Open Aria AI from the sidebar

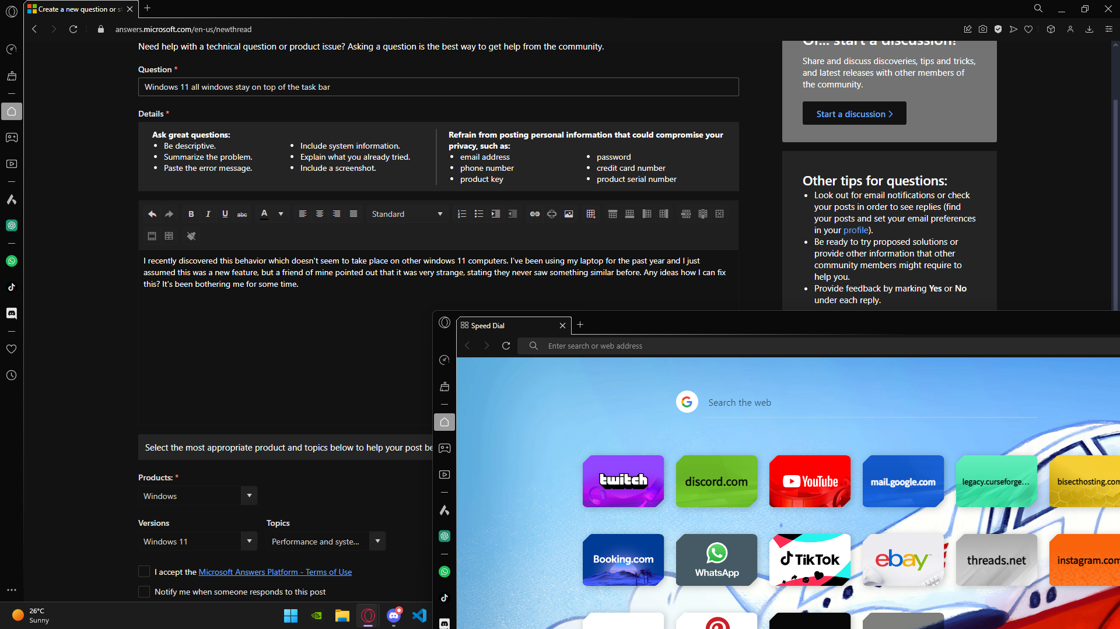[12, 200]
